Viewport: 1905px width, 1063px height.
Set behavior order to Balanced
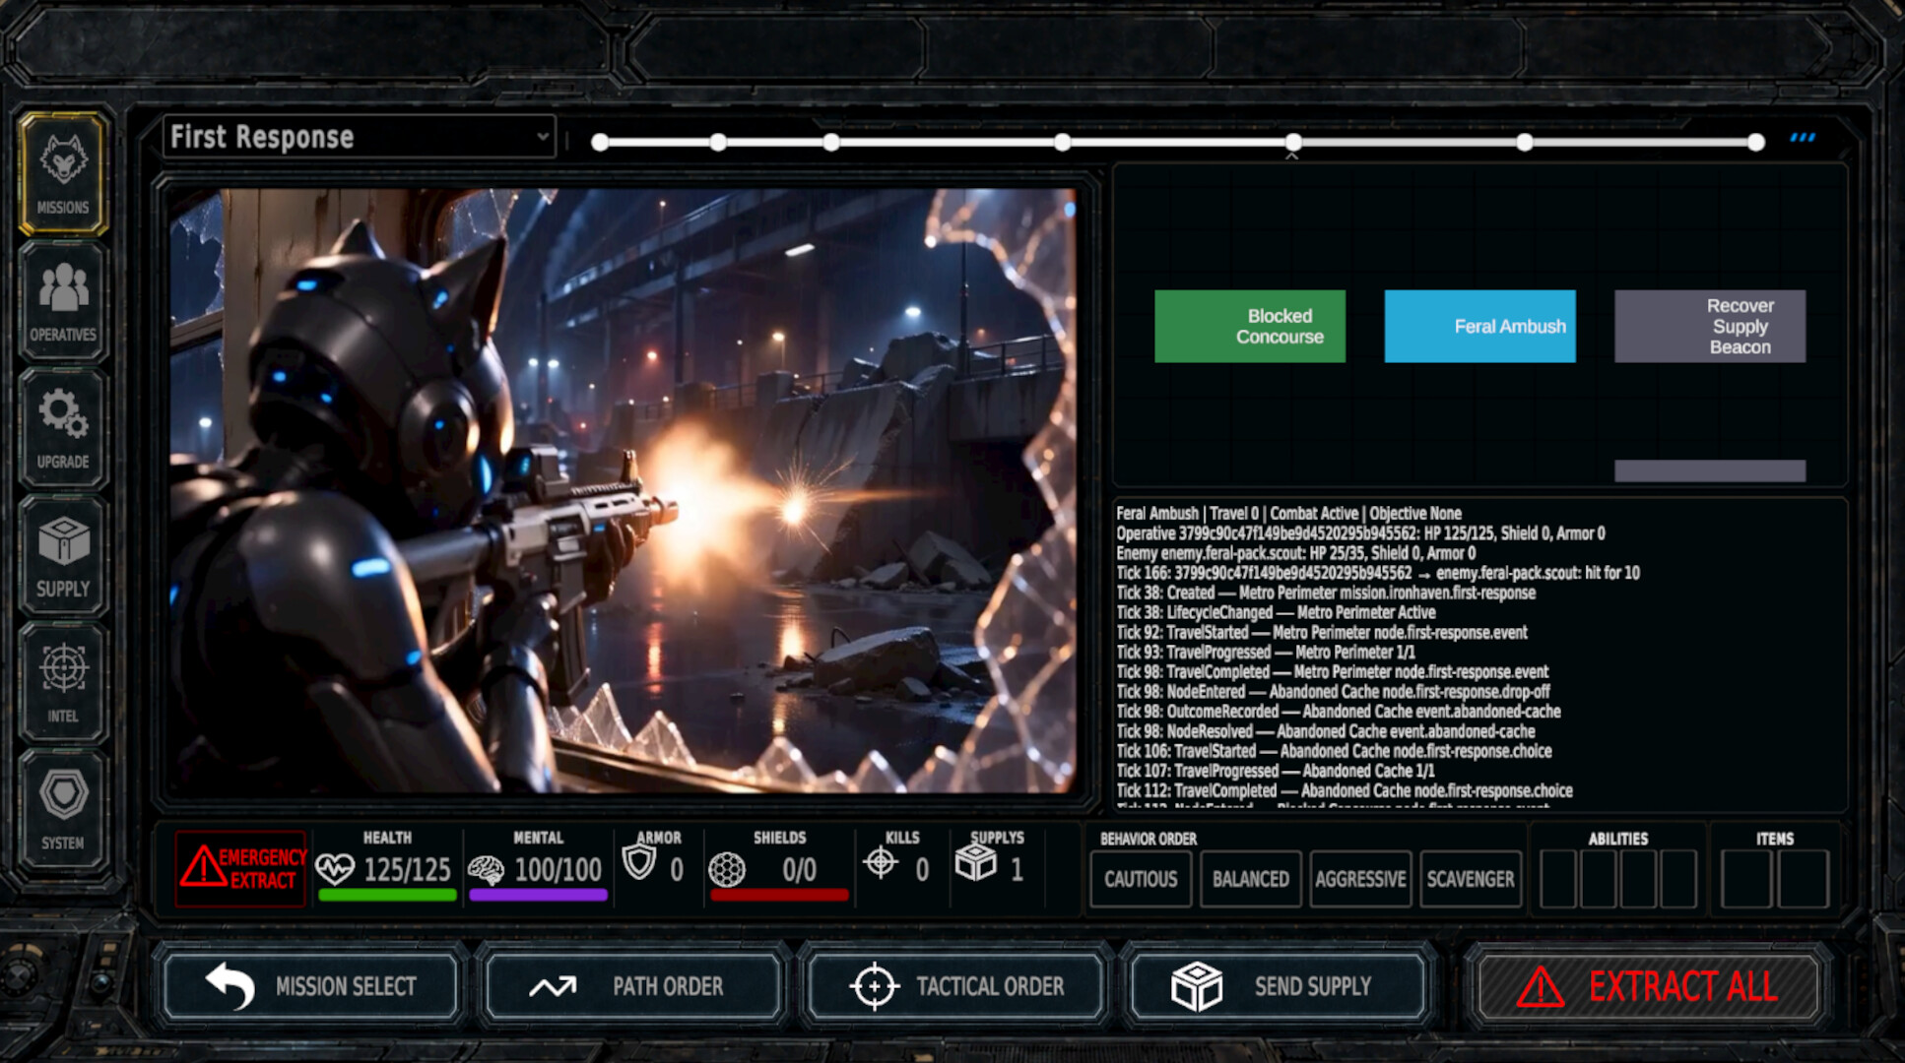[1251, 879]
